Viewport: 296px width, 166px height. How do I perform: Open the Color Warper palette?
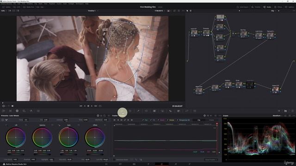[130, 111]
